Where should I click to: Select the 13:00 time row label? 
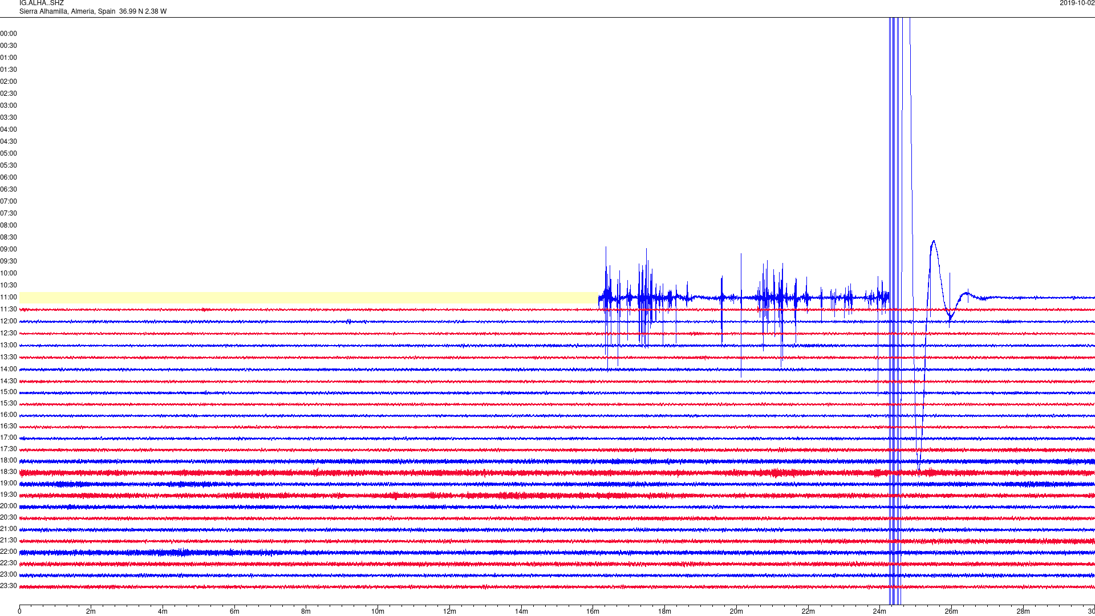pyautogui.click(x=9, y=345)
